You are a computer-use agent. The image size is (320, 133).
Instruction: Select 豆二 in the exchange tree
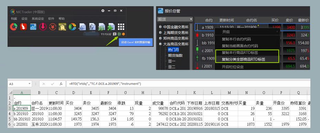click(172, 67)
